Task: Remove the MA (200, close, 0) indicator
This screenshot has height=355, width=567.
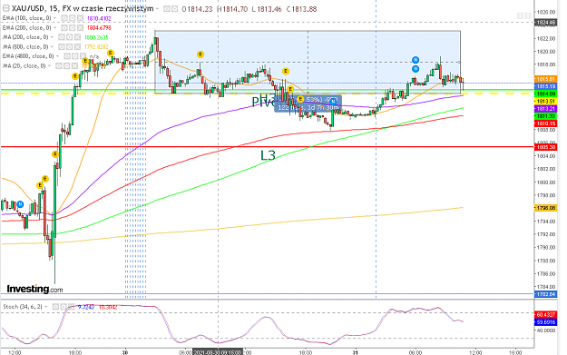Action: pos(77,37)
